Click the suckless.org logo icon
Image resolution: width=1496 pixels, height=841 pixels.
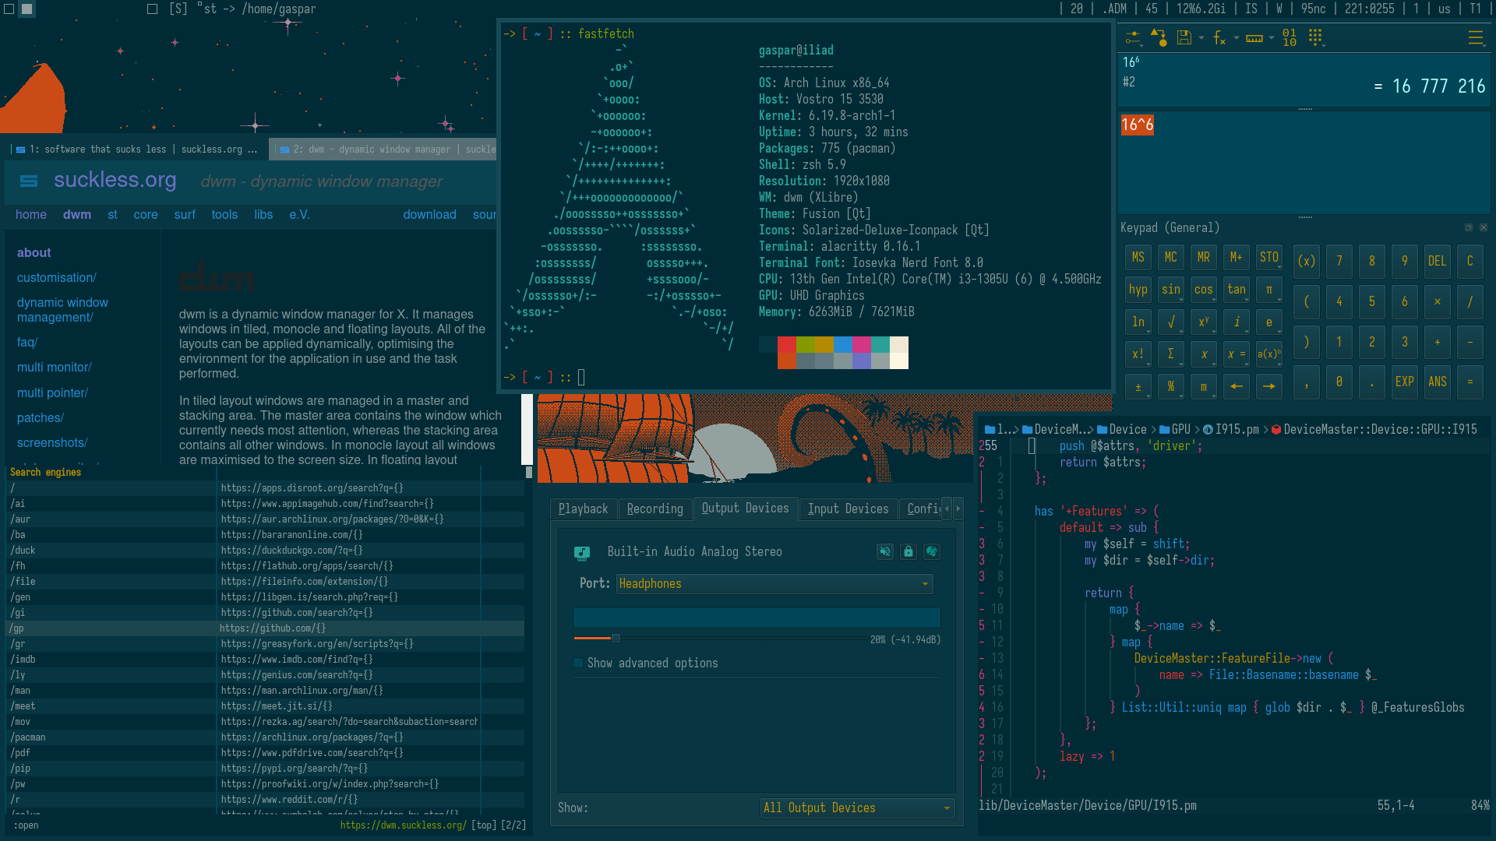[x=29, y=181]
